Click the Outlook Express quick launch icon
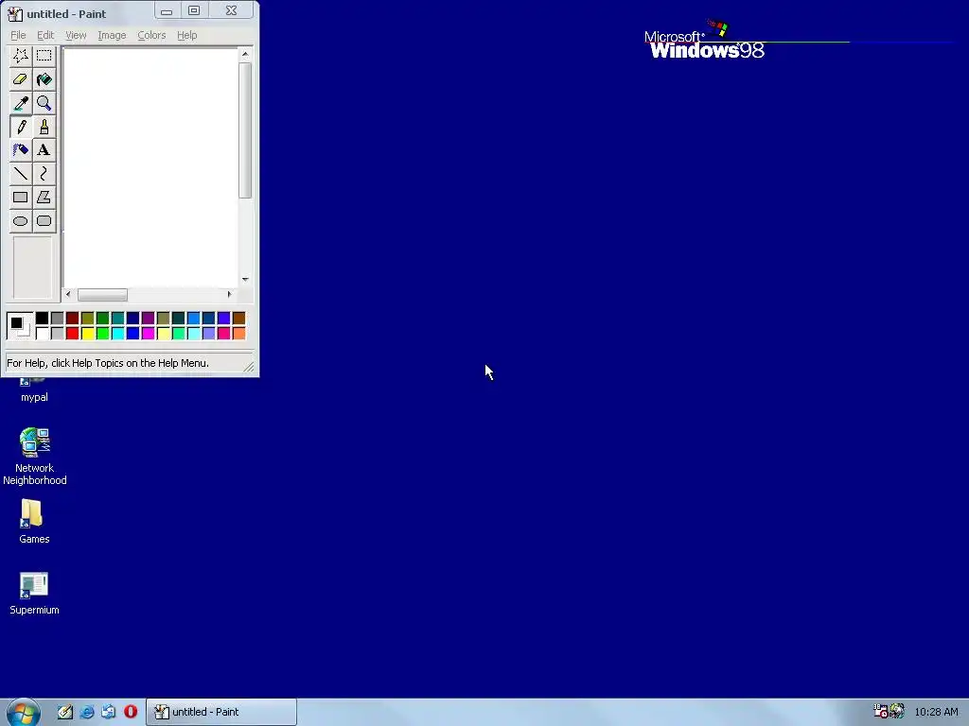The image size is (969, 726). pyautogui.click(x=109, y=712)
